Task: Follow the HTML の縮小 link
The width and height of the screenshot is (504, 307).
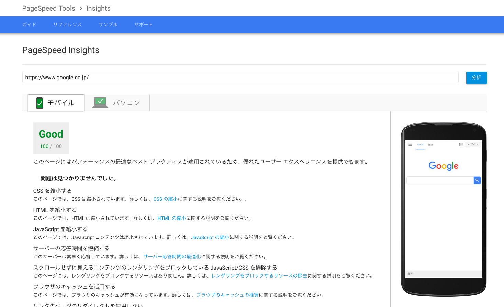Action: [172, 218]
